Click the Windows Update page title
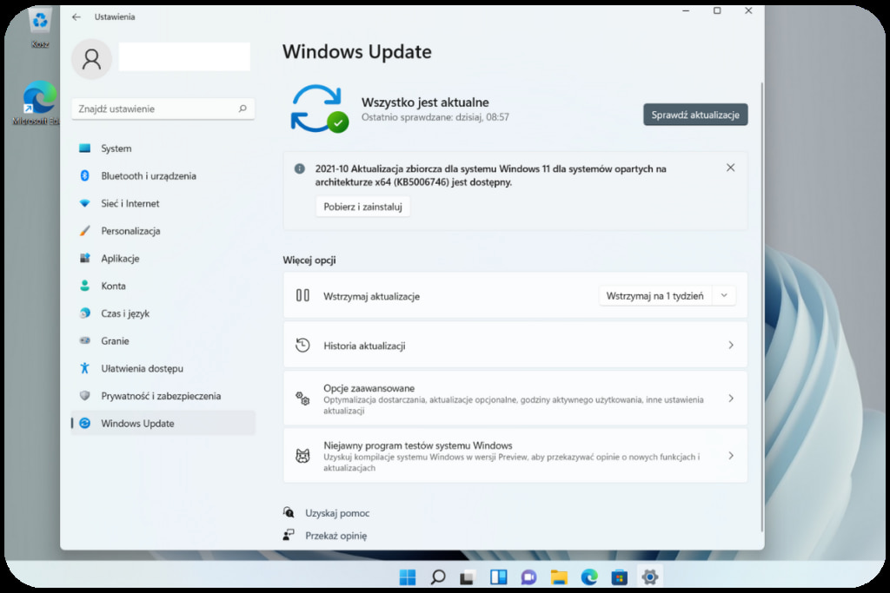 point(357,51)
